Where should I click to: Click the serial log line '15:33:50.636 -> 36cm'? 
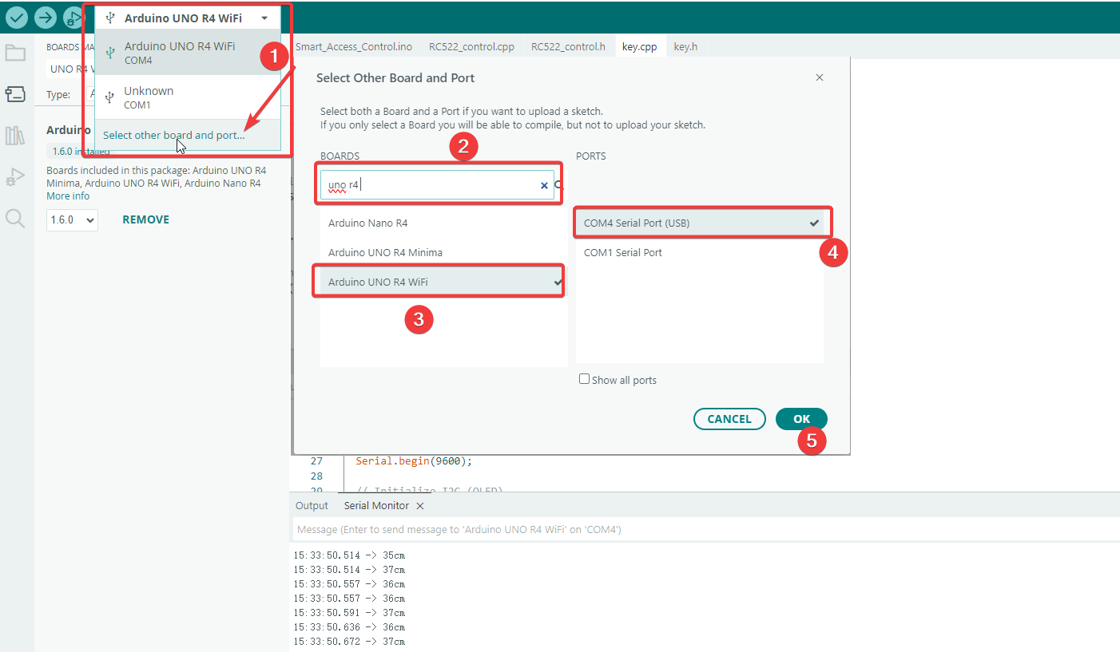tap(349, 627)
